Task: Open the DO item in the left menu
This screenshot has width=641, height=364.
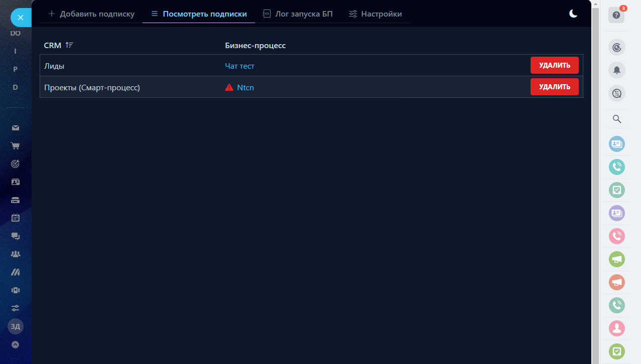Action: pyautogui.click(x=16, y=33)
